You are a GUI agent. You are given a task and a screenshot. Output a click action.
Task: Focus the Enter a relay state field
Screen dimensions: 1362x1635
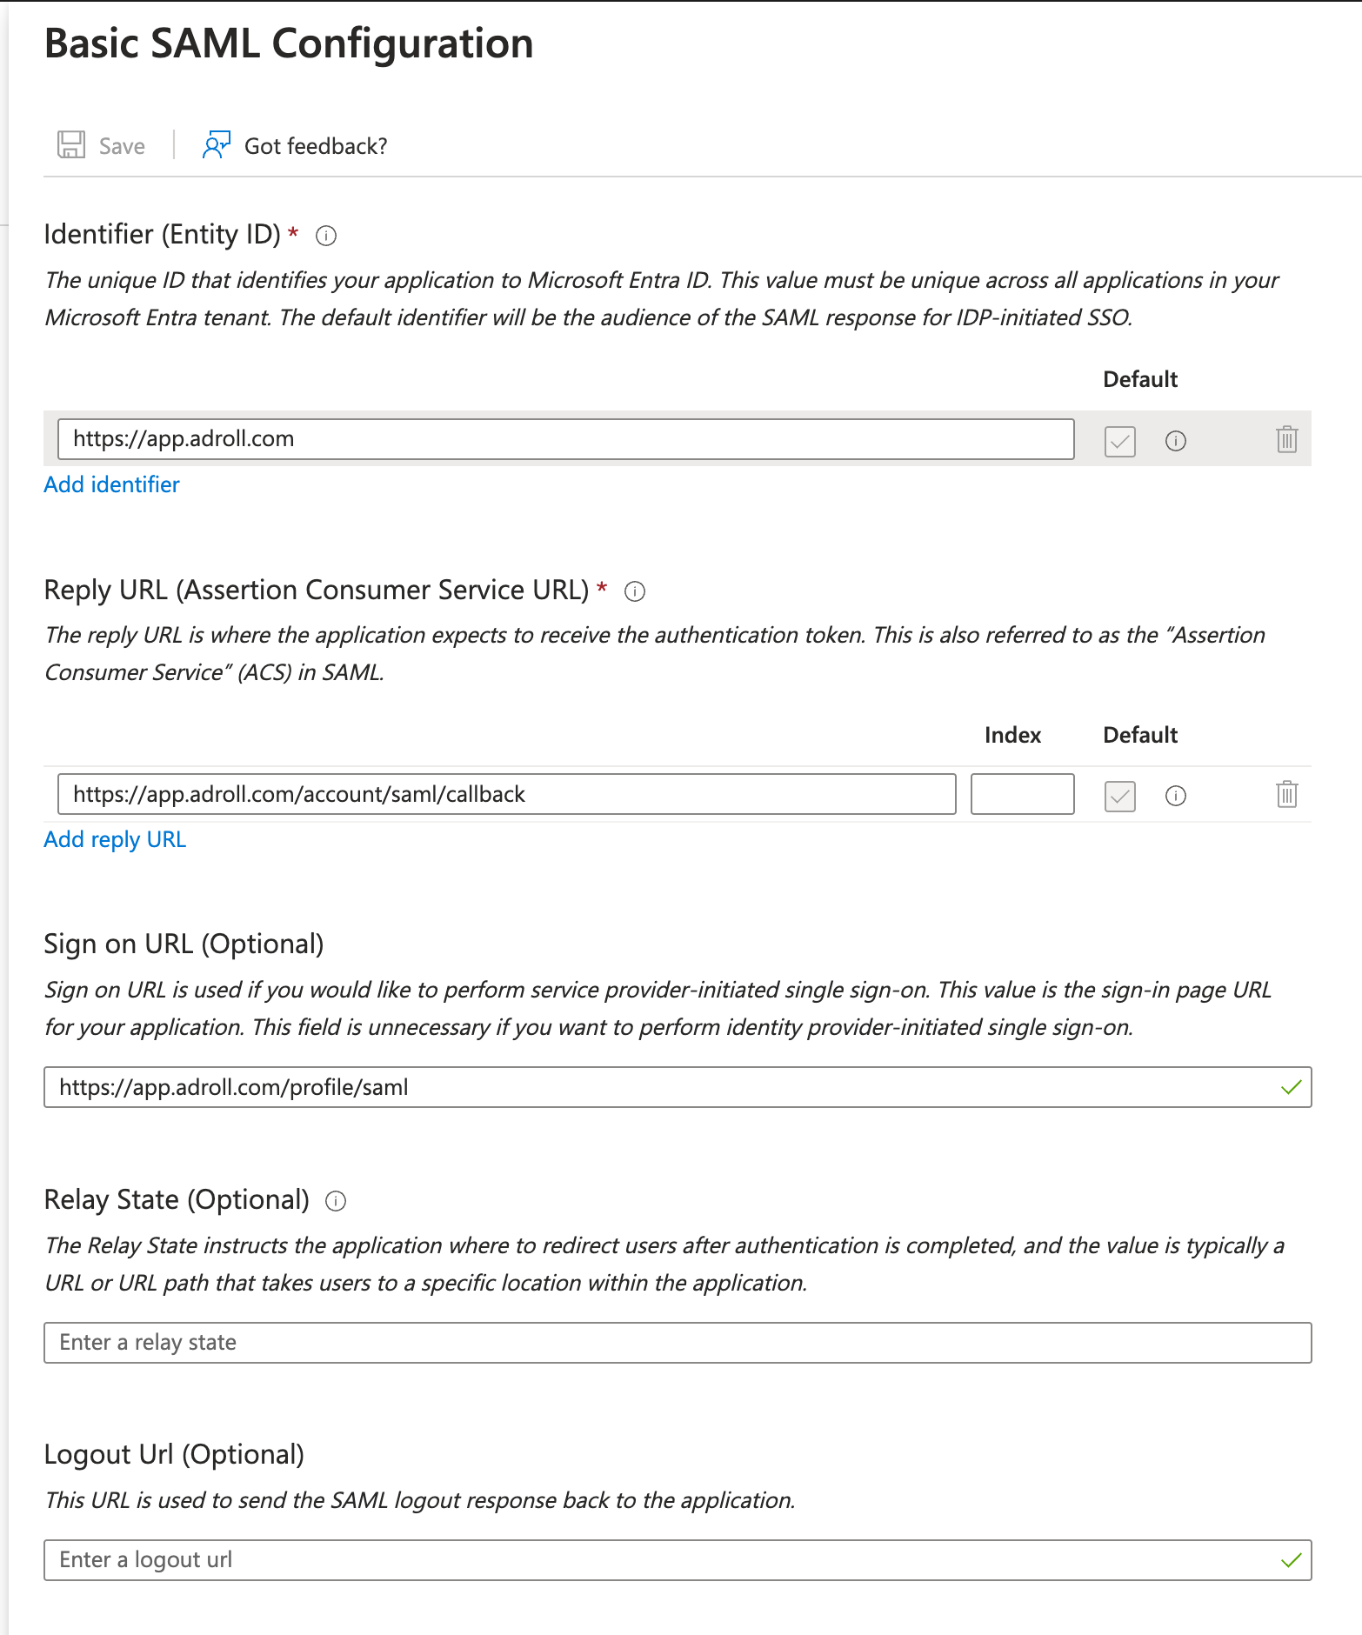point(677,1343)
